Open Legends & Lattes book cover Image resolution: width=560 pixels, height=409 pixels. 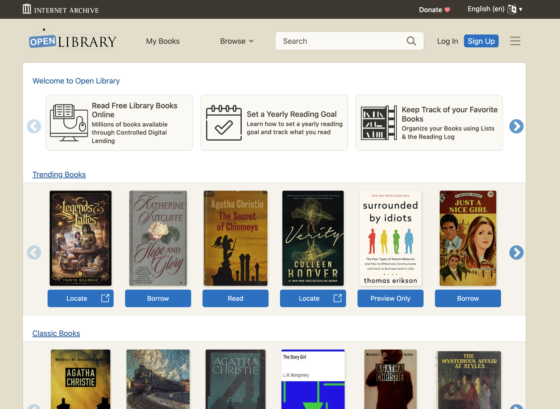80,238
